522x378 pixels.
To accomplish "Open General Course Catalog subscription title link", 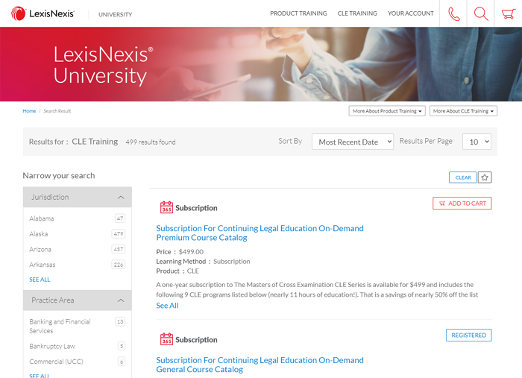I will [260, 365].
